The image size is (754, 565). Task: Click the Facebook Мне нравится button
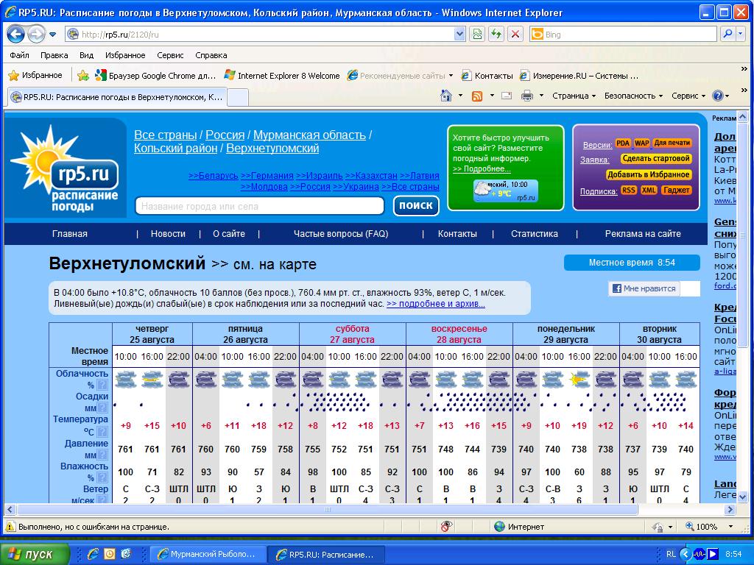pos(643,288)
